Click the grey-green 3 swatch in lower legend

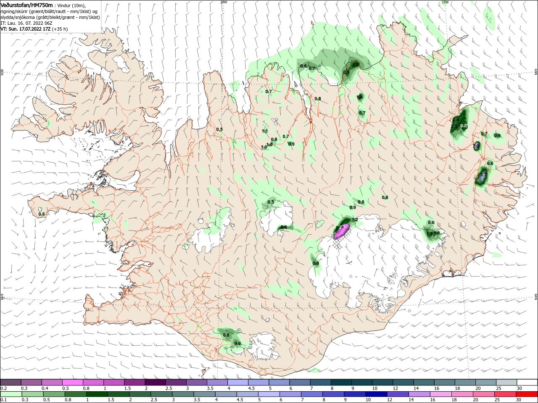click(x=183, y=394)
